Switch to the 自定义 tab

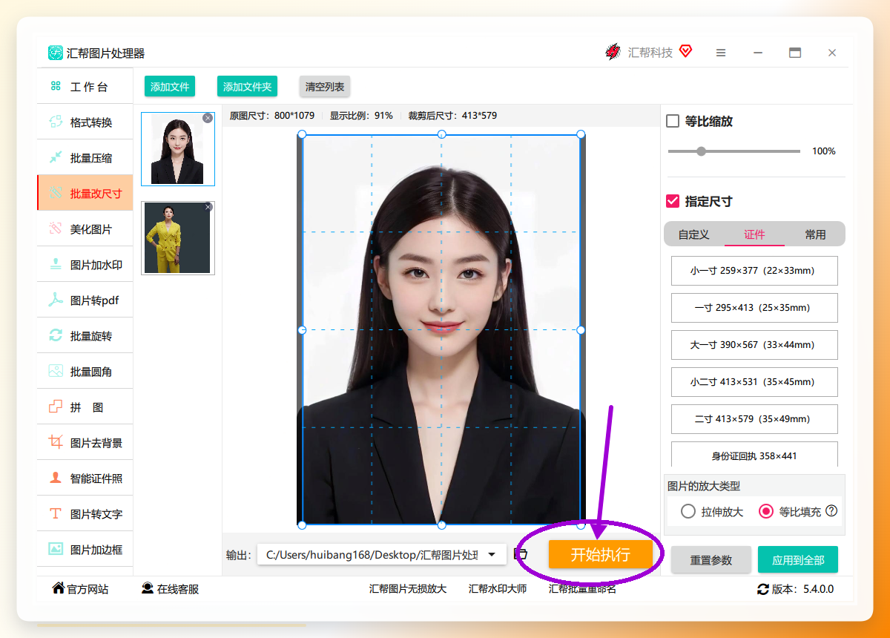pos(693,234)
